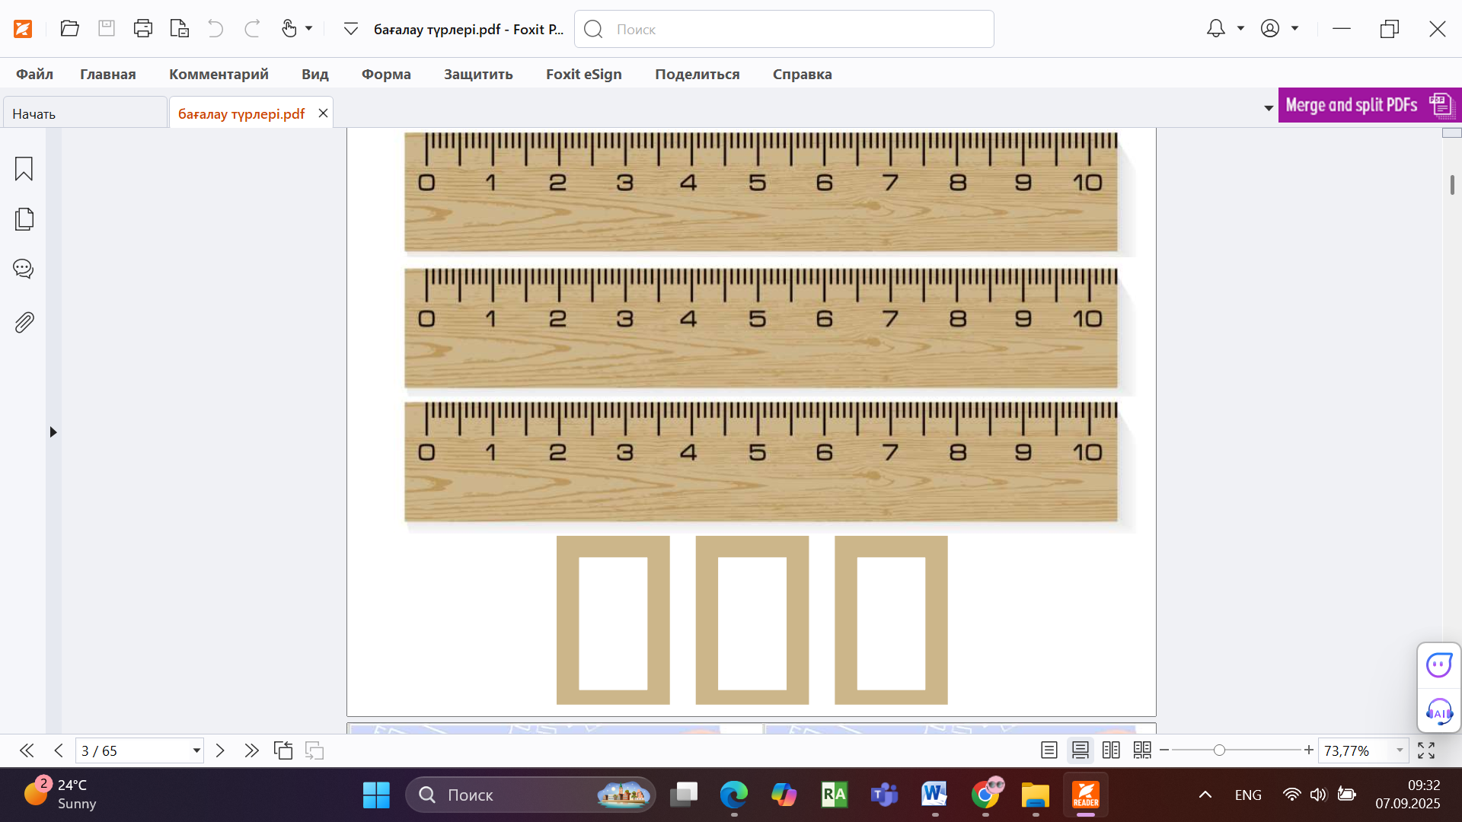This screenshot has height=822, width=1462.
Task: Go to the last page
Action: pyautogui.click(x=251, y=750)
